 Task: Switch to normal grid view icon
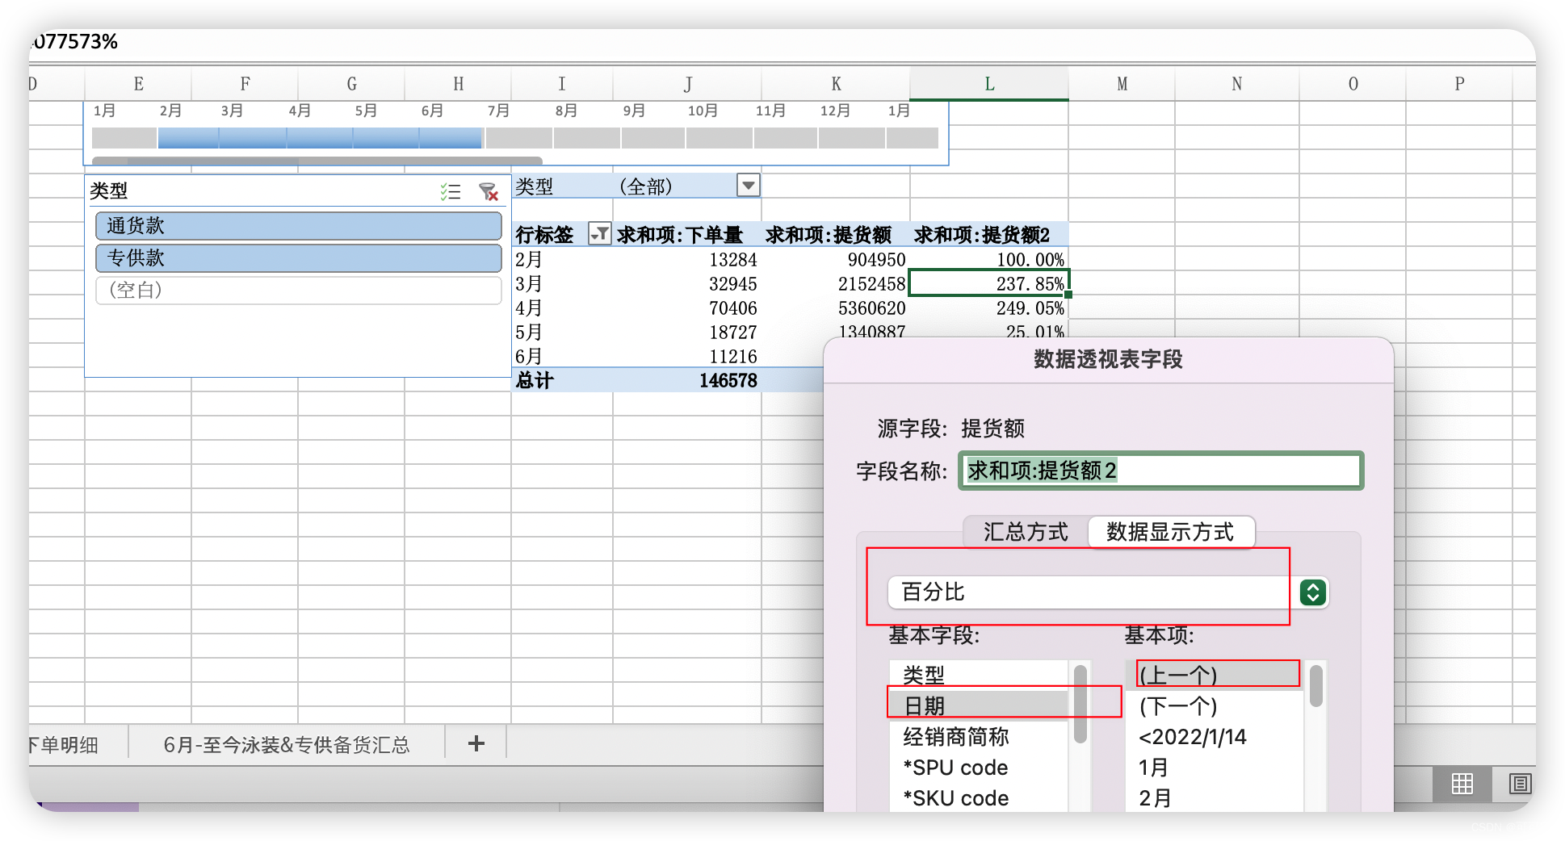1462,783
